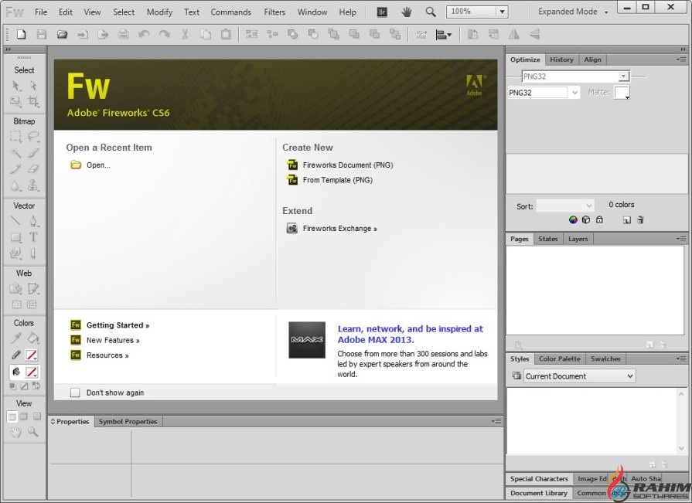Create a new Fireworks Document (PNG)
Image resolution: width=692 pixels, height=503 pixels.
point(347,165)
